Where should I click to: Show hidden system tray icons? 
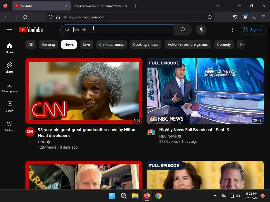point(215,196)
